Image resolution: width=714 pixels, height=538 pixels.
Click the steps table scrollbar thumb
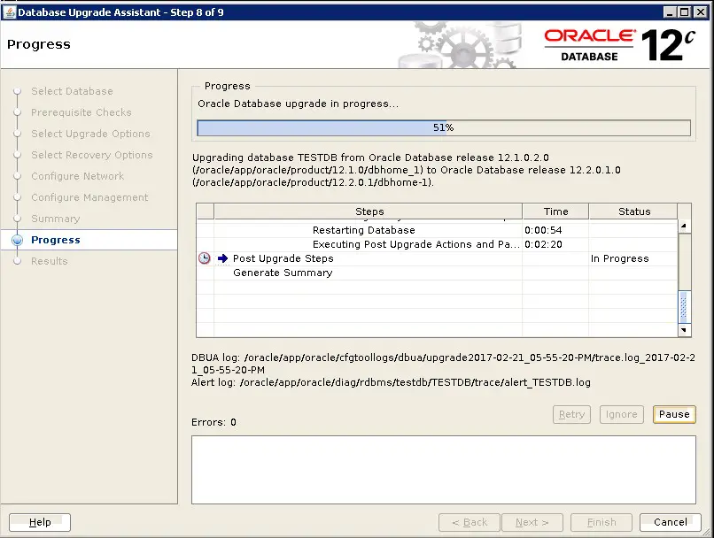tap(684, 306)
